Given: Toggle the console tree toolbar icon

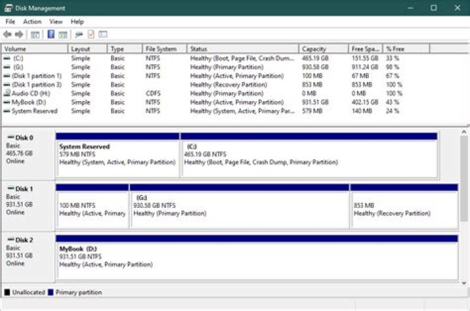Looking at the screenshot, I should click(35, 35).
